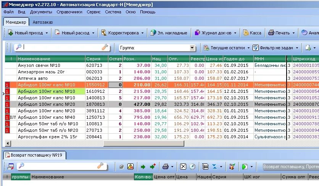Select Аргосульфан крем 2% 15г row

pyautogui.click(x=162, y=137)
